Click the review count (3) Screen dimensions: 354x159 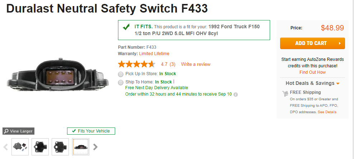173,64
